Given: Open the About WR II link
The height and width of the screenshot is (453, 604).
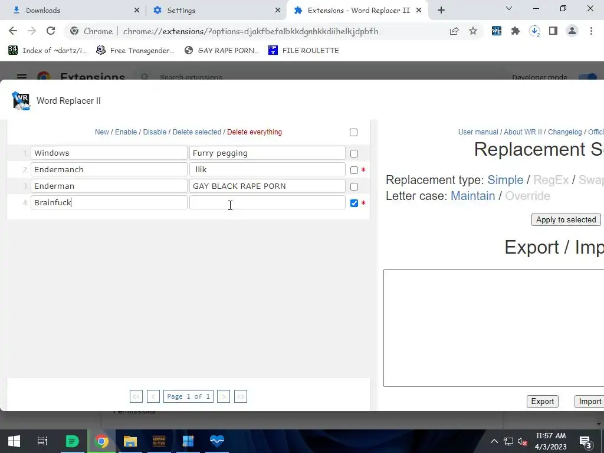Looking at the screenshot, I should click(523, 132).
